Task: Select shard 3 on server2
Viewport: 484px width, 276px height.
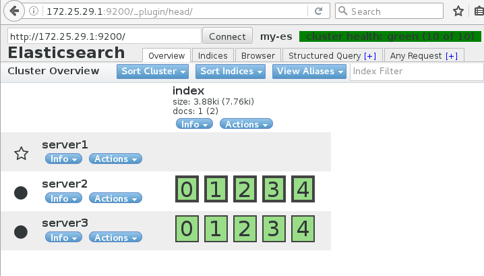Action: 274,189
